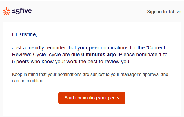
Task: Click the 15Five orange starburst logo icon
Action: (6, 11)
